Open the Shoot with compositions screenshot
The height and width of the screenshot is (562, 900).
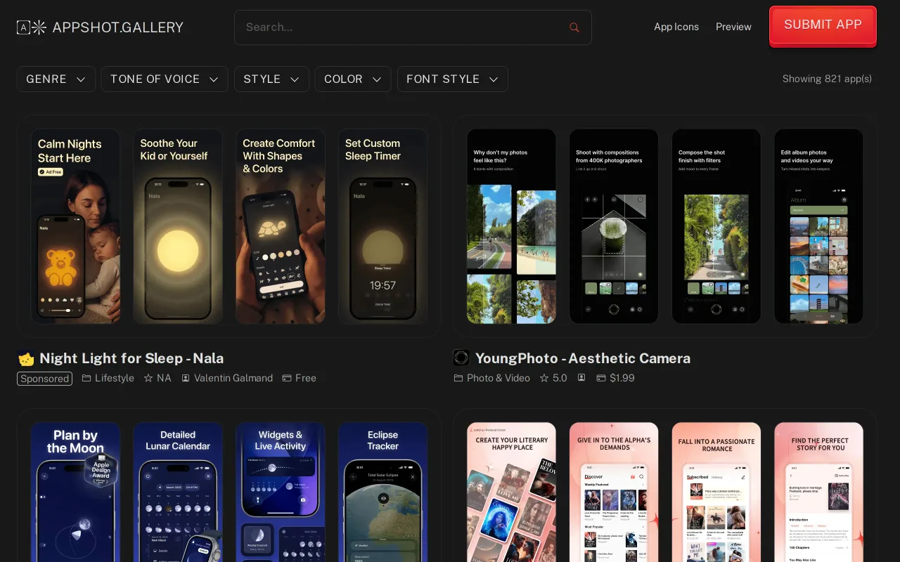click(614, 226)
